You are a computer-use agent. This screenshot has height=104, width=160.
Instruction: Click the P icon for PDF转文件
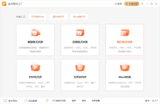coord(35,67)
